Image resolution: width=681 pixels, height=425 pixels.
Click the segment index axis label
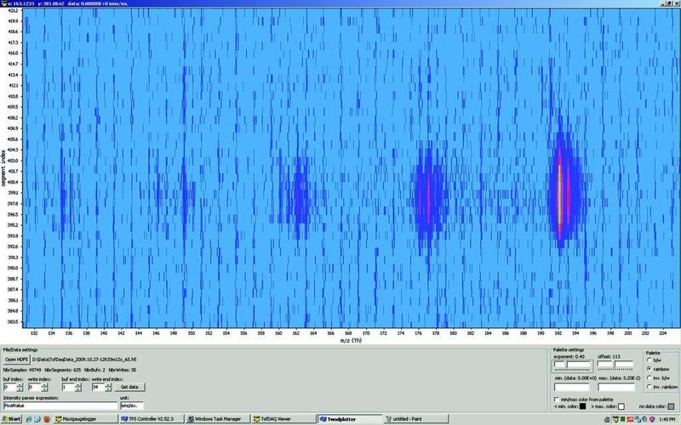(3, 168)
